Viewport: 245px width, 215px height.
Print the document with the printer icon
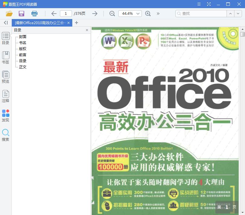tap(34, 14)
